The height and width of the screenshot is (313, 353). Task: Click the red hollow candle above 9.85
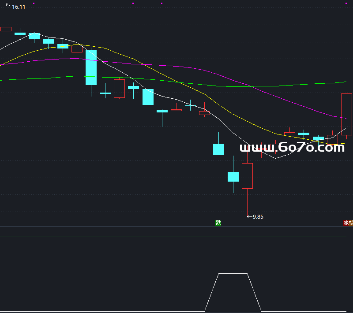(248, 176)
